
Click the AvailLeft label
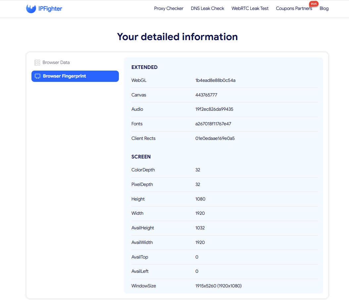(140, 271)
